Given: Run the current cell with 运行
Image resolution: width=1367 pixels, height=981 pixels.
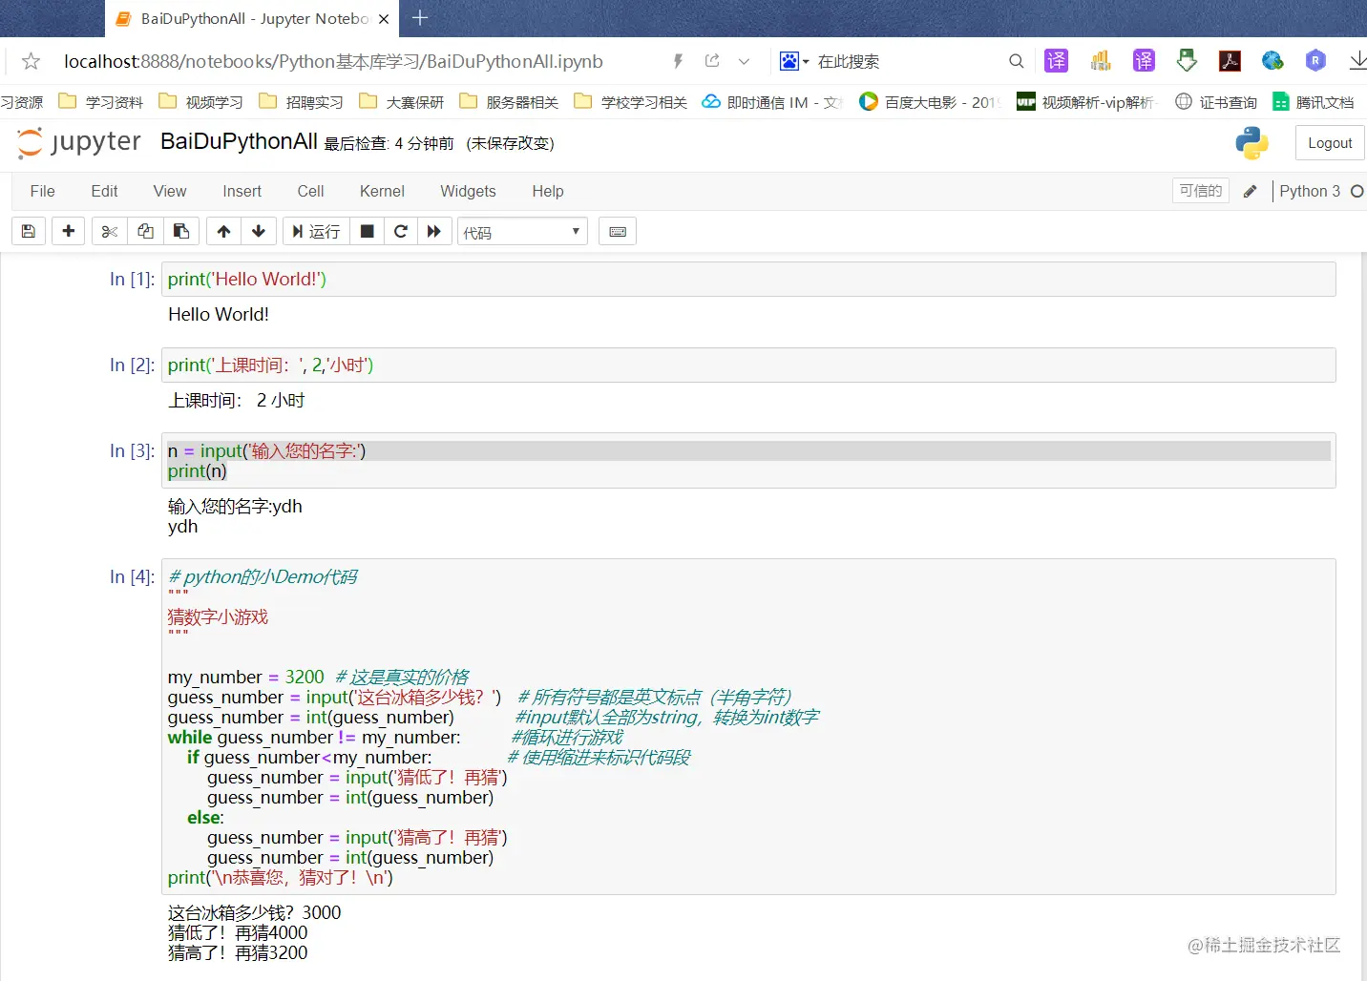Looking at the screenshot, I should (x=316, y=231).
